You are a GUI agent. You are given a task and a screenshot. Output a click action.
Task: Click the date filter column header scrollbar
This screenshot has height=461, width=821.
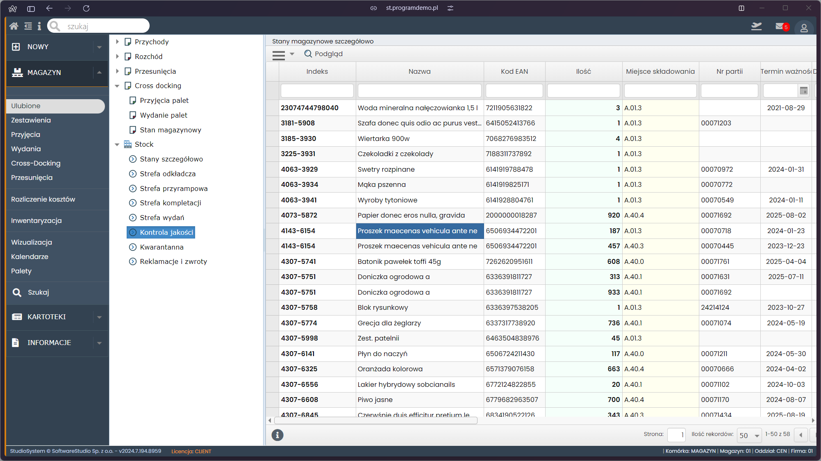click(803, 91)
